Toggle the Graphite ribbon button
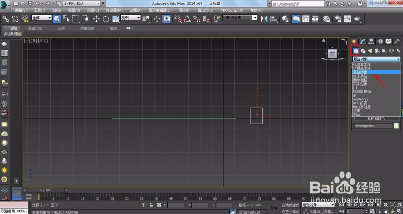This screenshot has width=403, height=214. (x=296, y=19)
